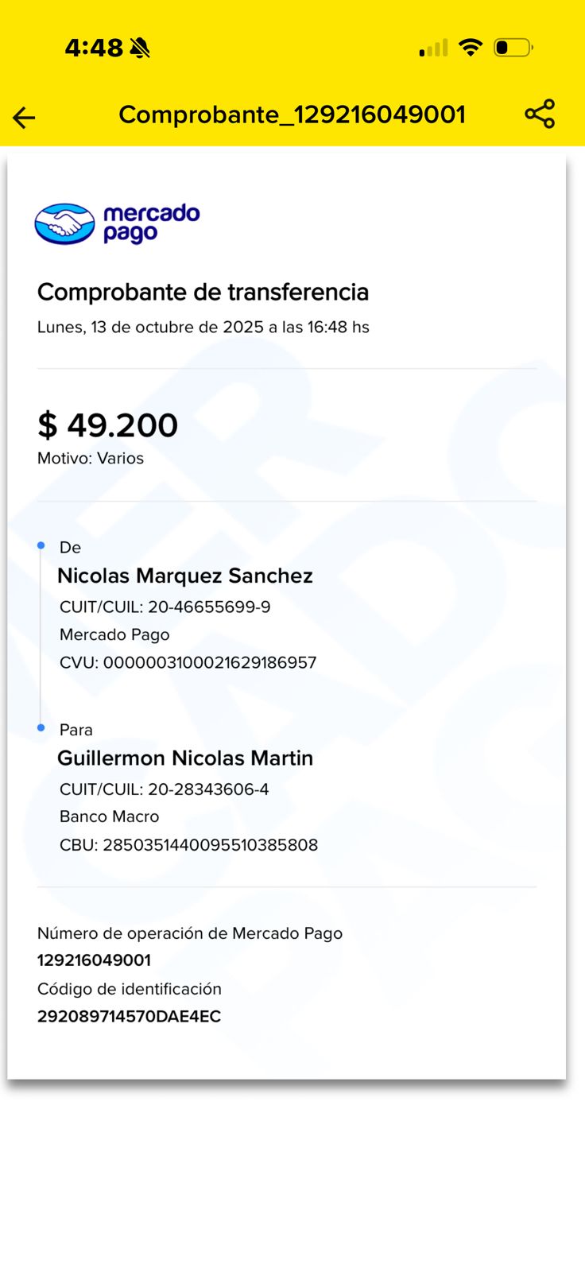This screenshot has height=1272, width=585.
Task: Tap the Comprobante de transferencia heading
Action: 203,292
